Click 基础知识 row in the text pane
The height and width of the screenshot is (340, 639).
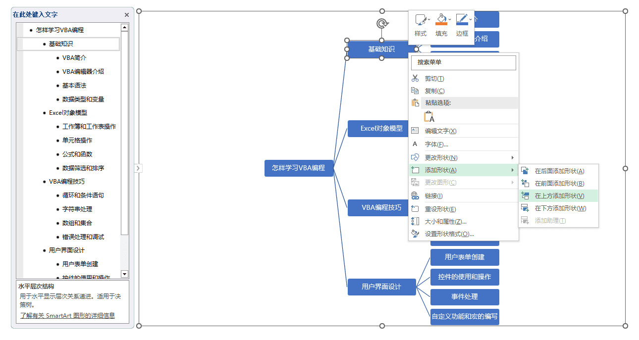(68, 44)
